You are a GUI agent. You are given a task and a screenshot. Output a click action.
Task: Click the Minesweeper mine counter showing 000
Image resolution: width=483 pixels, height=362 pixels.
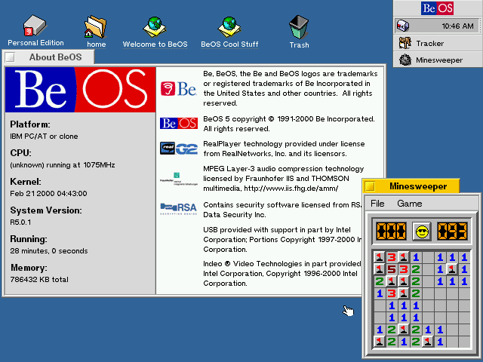pyautogui.click(x=391, y=232)
